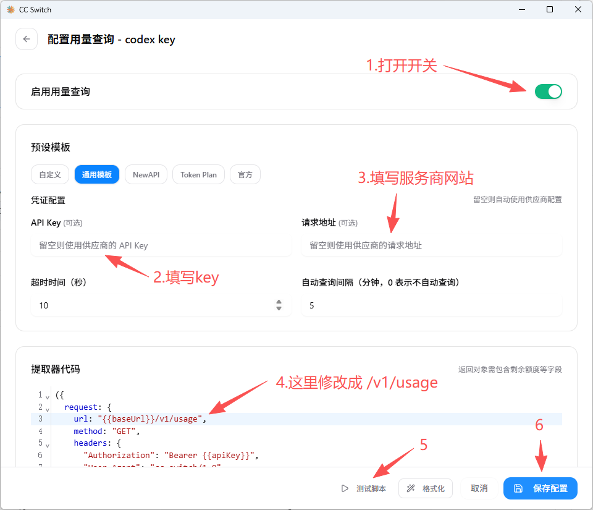The image size is (593, 510).
Task: Select the 自定义 template preset
Action: pyautogui.click(x=50, y=174)
